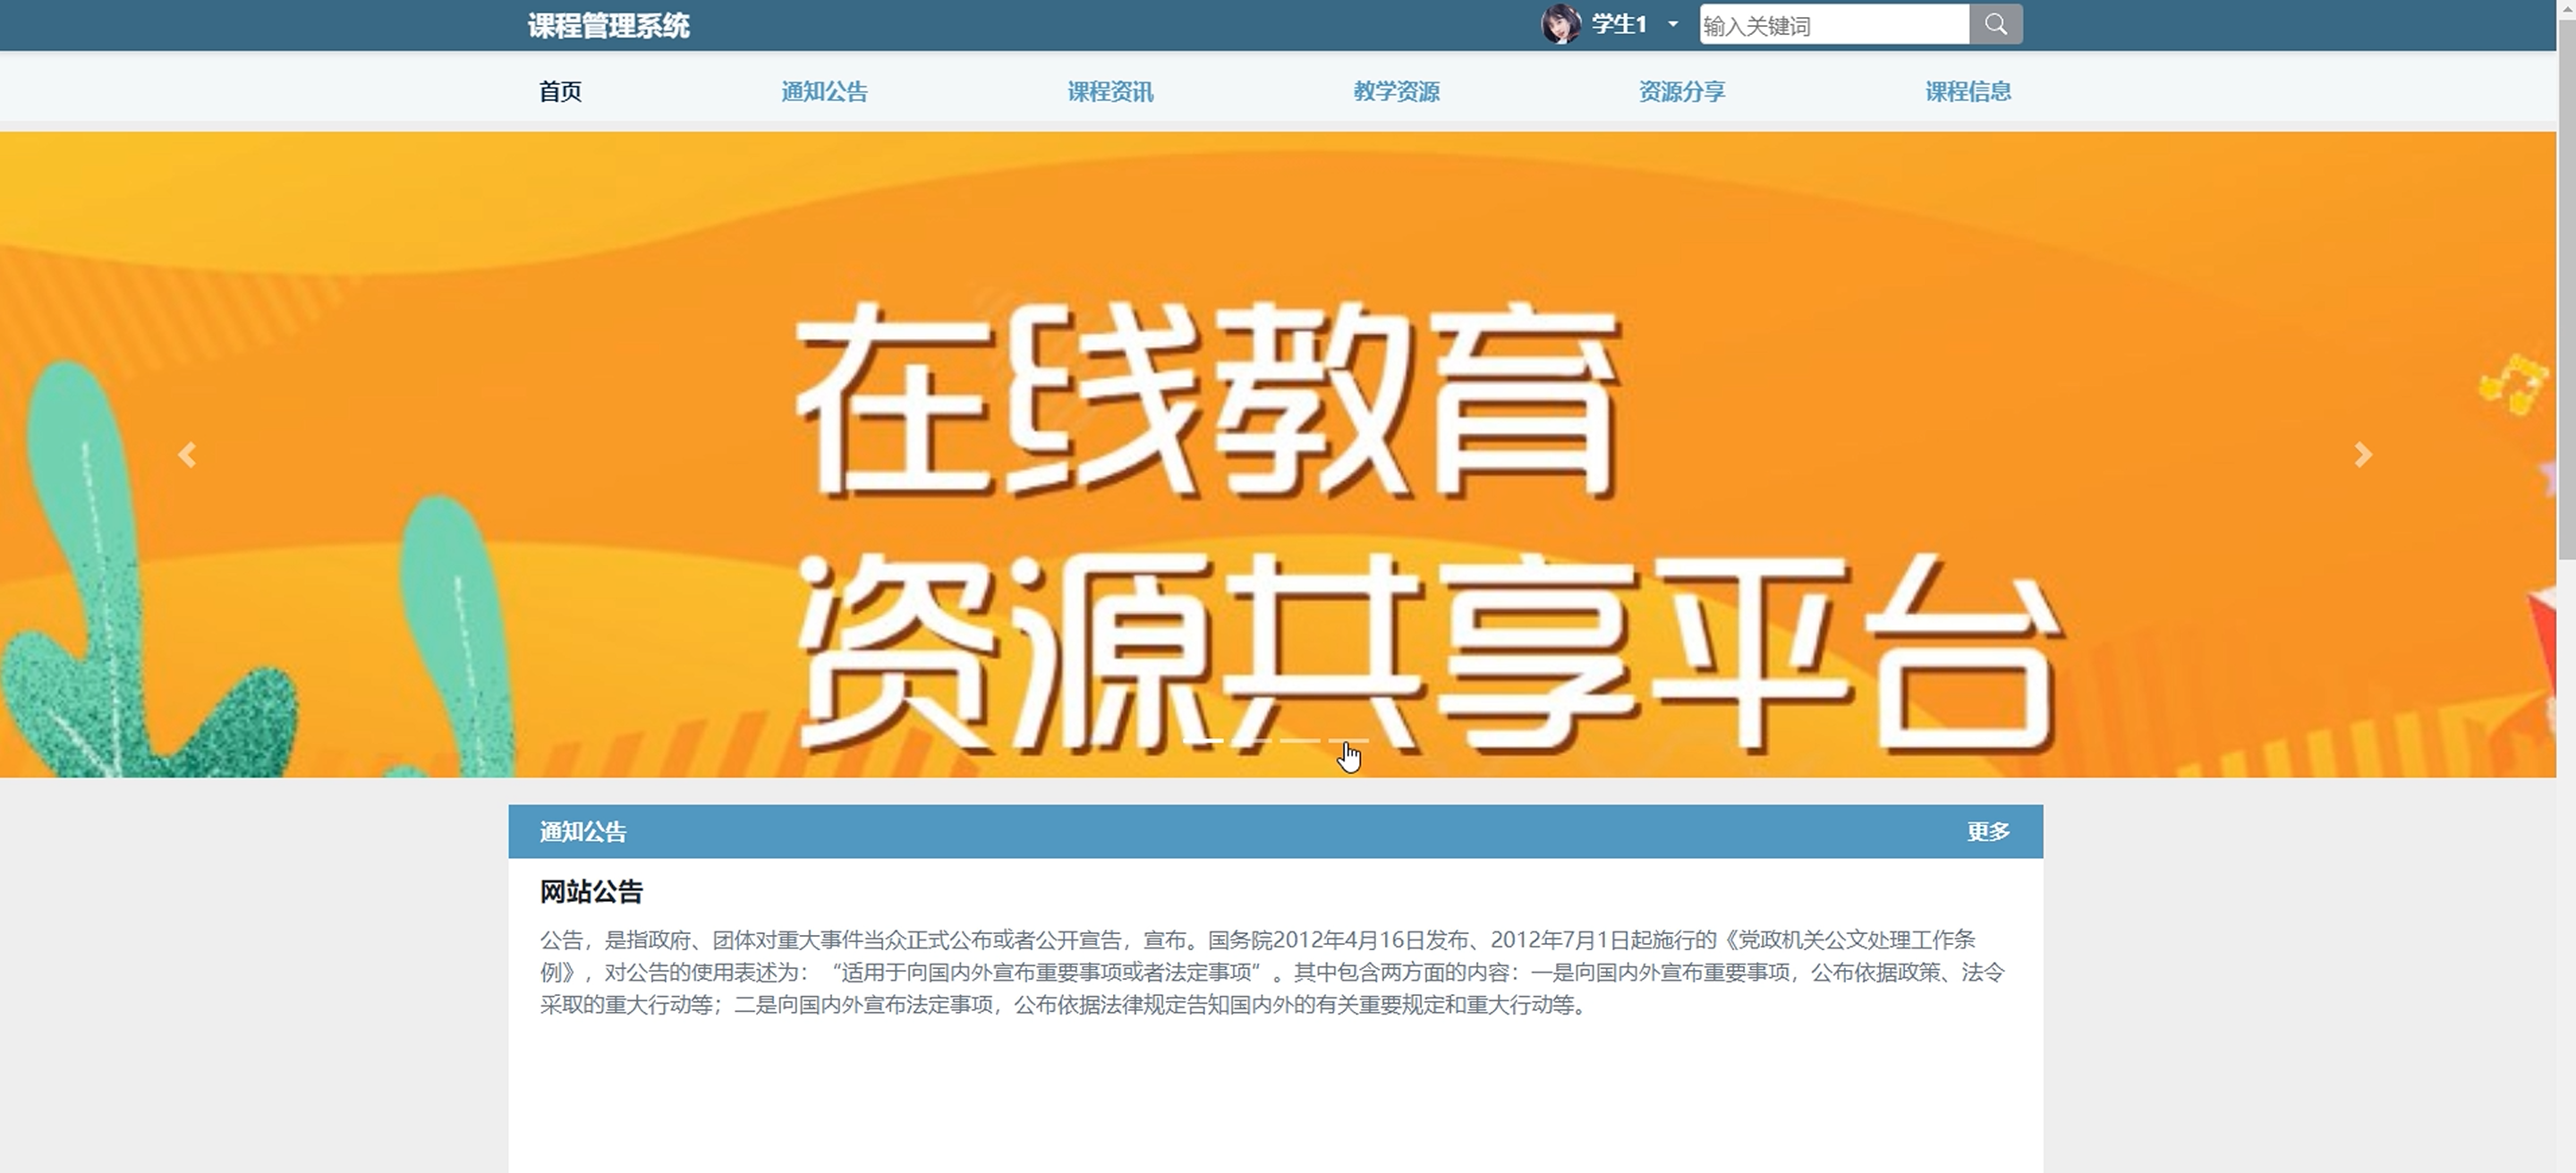Open the 资源分享 navigation item
Viewport: 2576px width, 1173px height.
point(1682,92)
